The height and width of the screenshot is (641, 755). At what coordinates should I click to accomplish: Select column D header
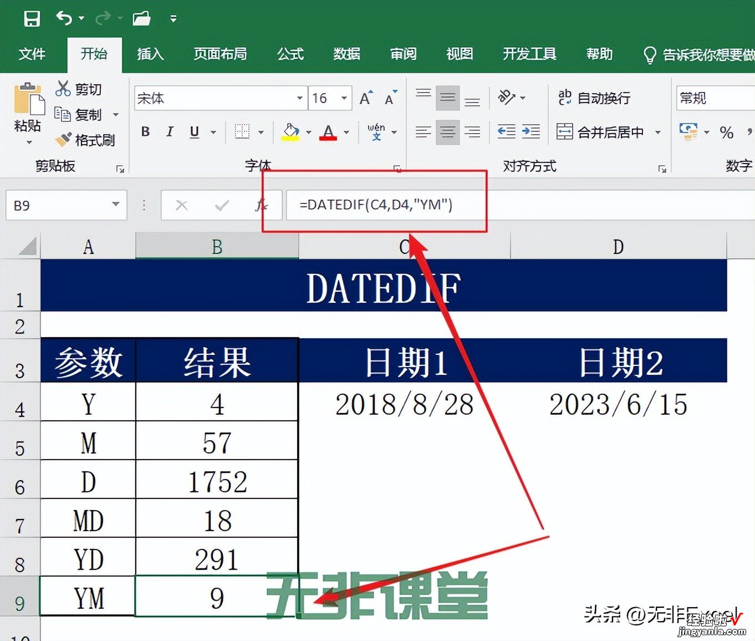coord(618,246)
